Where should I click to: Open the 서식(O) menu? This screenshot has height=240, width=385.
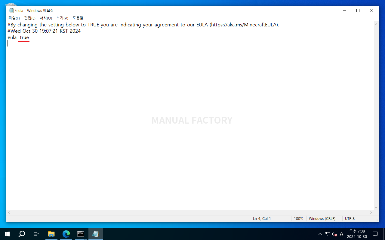click(46, 18)
